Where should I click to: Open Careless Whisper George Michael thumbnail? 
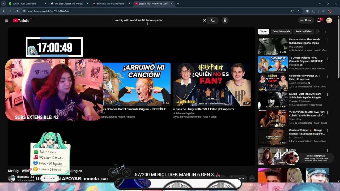[x=273, y=137]
